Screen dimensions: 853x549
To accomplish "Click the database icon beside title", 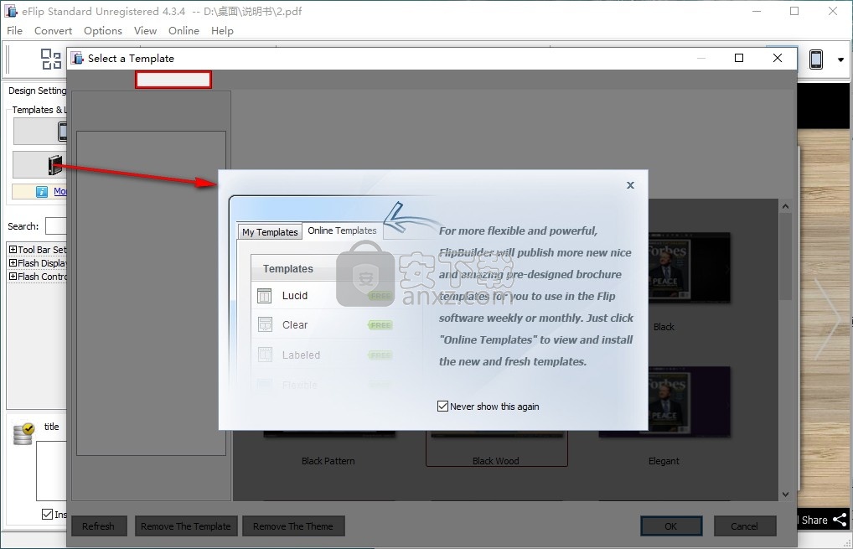I will (x=23, y=433).
